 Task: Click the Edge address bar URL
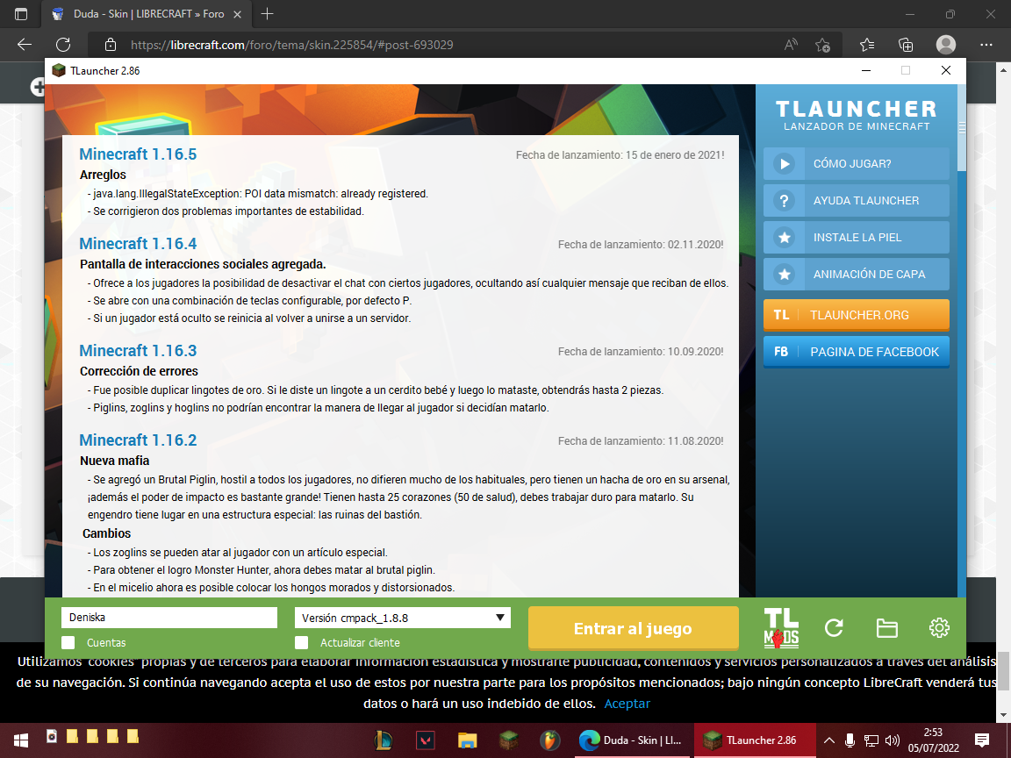click(292, 45)
